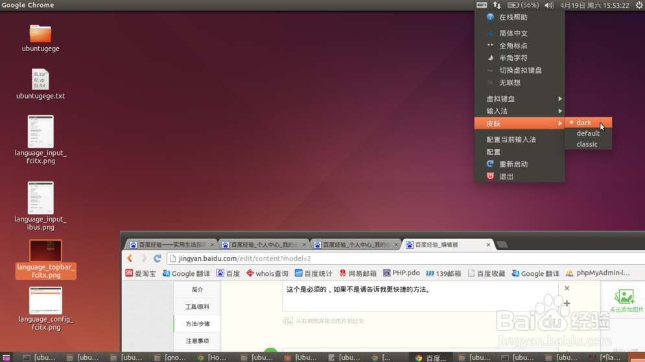Add a step with the plus icon
The height and width of the screenshot is (362, 645).
567,303
